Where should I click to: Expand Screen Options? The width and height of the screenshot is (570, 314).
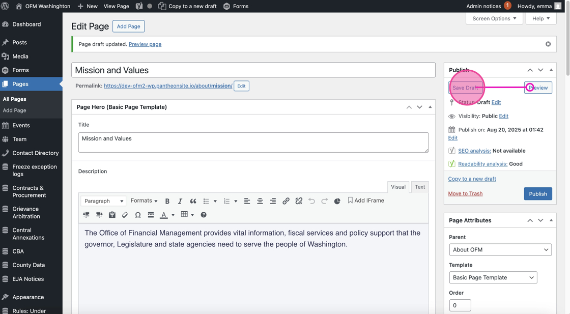494,18
